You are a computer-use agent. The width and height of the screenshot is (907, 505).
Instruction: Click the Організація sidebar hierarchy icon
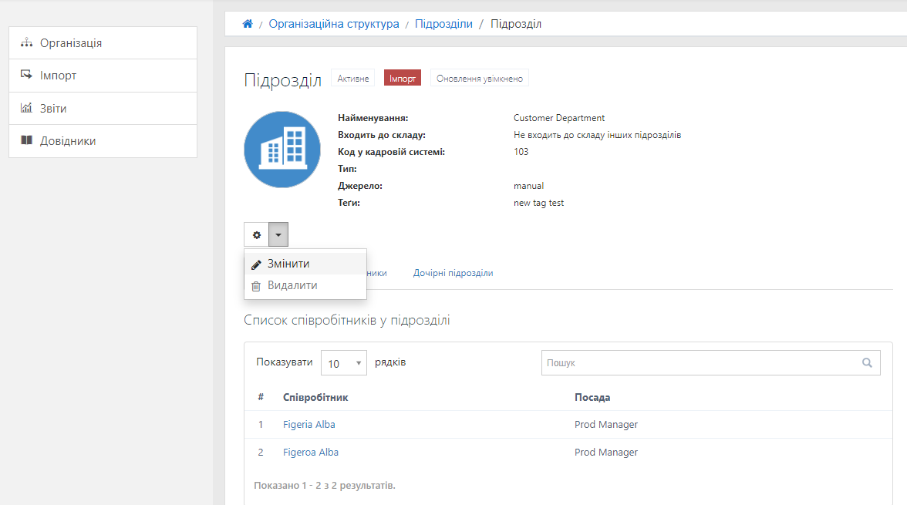tap(26, 43)
